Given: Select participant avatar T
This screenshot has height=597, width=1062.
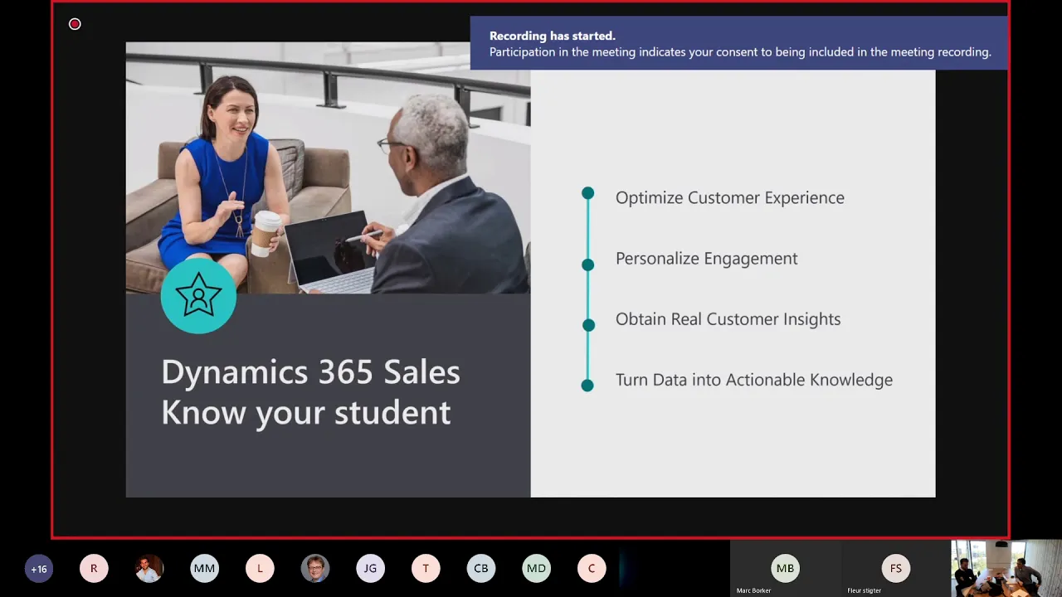Looking at the screenshot, I should [426, 569].
